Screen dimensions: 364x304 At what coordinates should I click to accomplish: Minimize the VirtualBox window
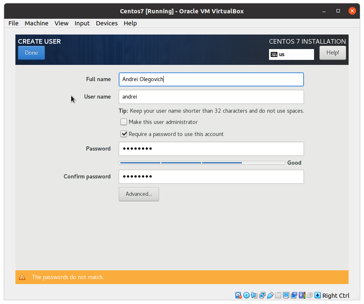[x=324, y=11]
